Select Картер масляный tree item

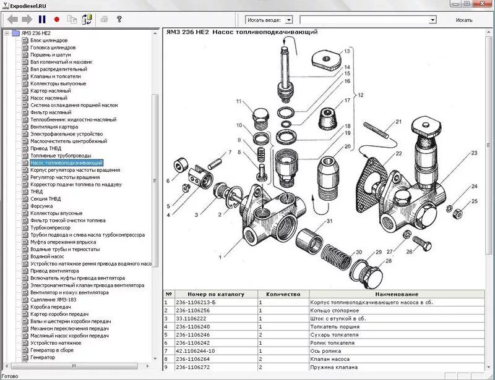tap(51, 91)
